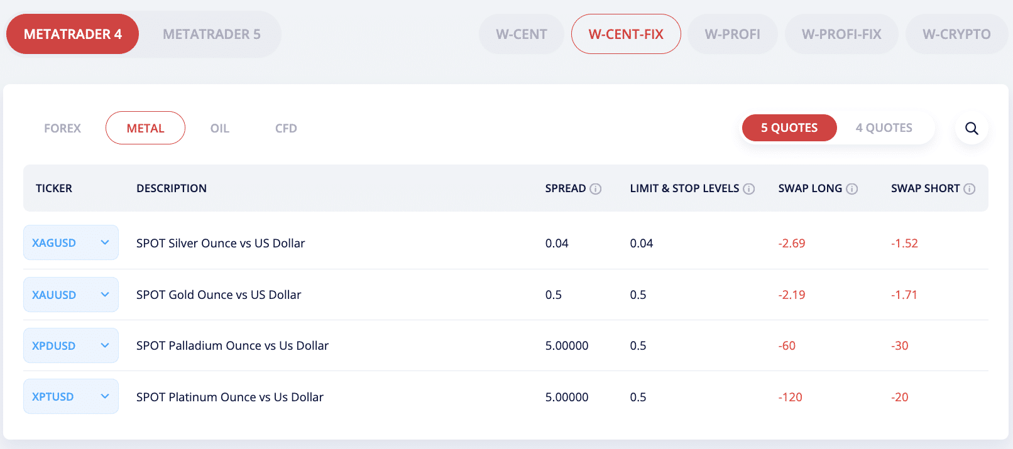The width and height of the screenshot is (1013, 449).
Task: Expand the XPTUSD ticker dropdown
Action: click(x=71, y=396)
